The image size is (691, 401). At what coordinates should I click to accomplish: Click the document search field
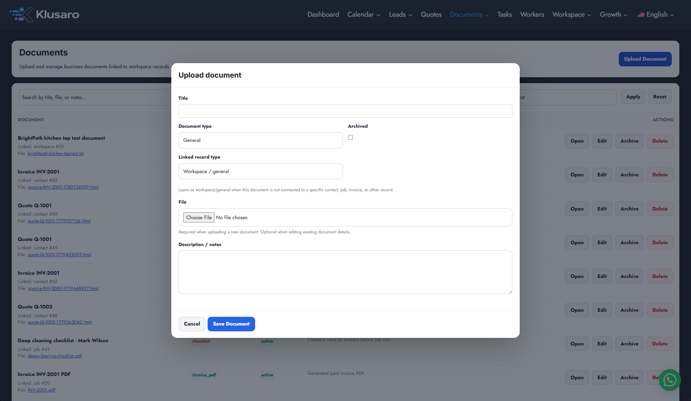click(x=95, y=97)
